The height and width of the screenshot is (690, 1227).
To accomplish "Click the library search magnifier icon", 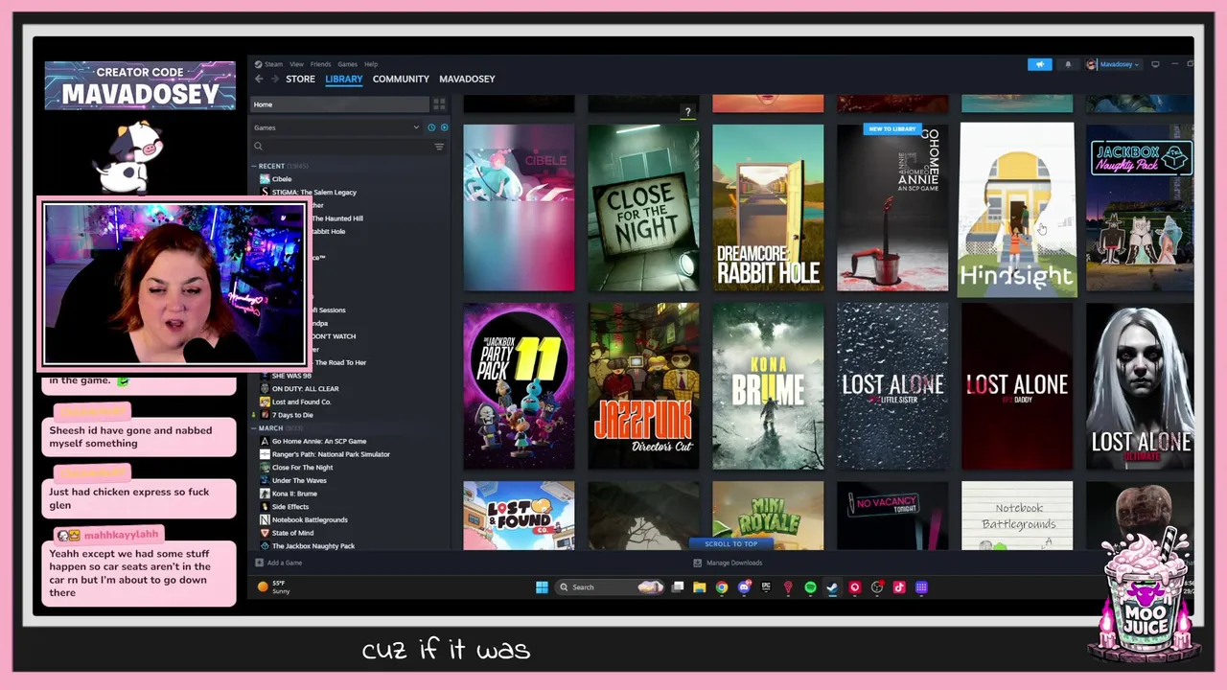I will [x=258, y=147].
